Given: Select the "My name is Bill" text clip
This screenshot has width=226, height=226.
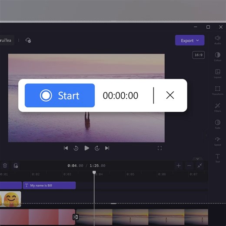Looking at the screenshot, I should point(49,185).
